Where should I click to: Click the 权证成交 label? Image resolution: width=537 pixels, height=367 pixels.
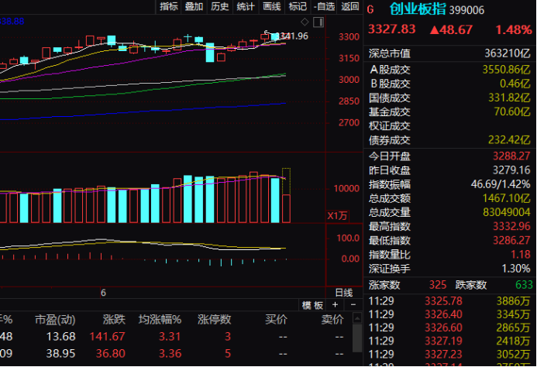(390, 126)
